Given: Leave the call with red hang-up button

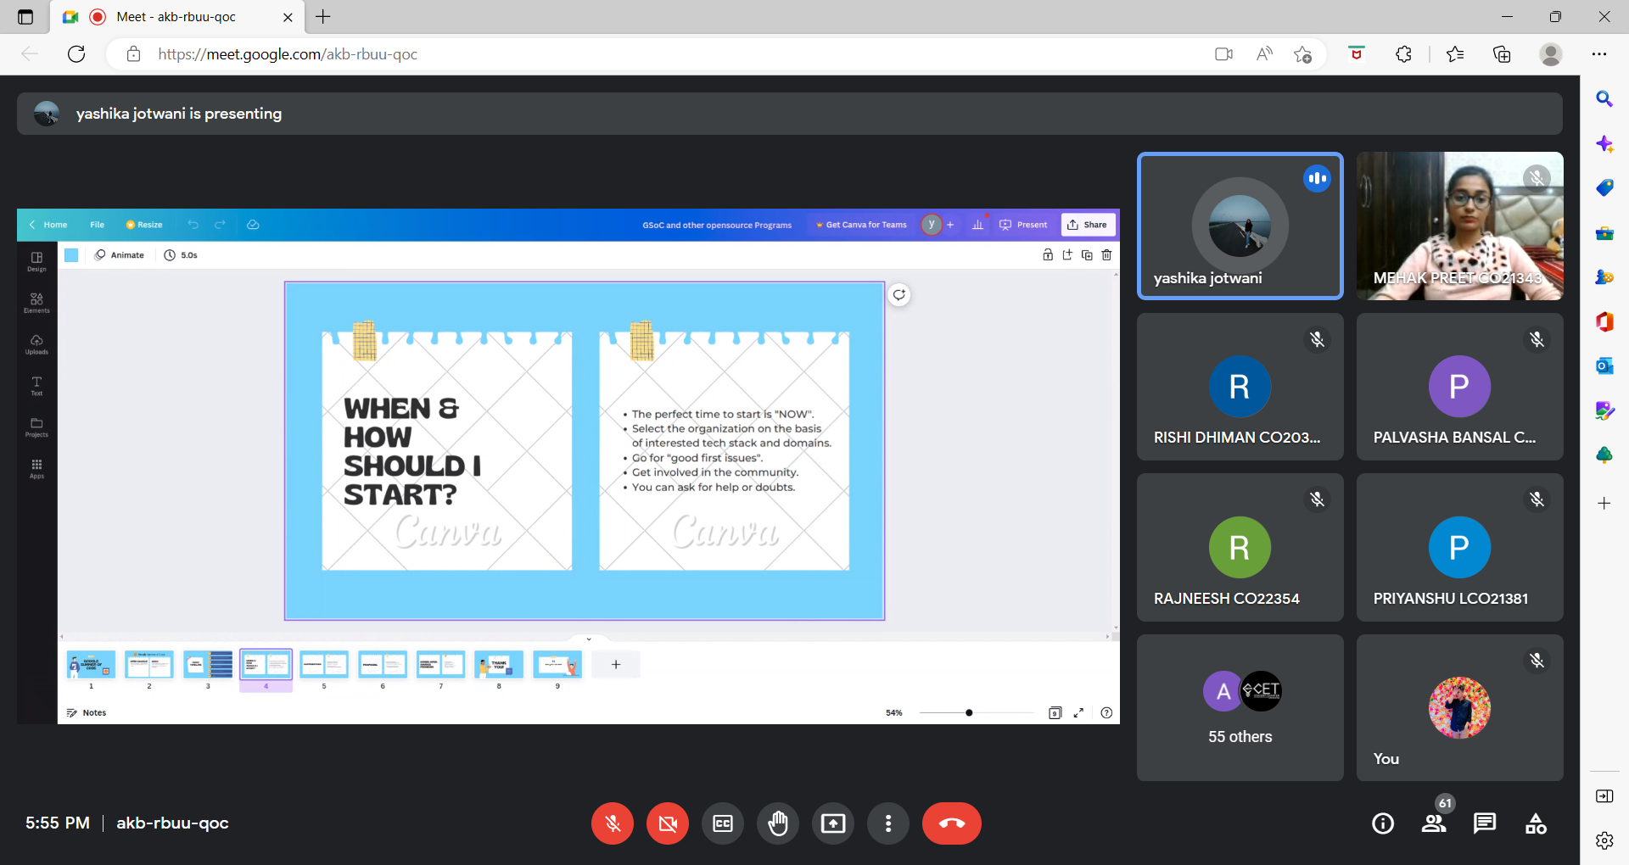Looking at the screenshot, I should coord(951,823).
